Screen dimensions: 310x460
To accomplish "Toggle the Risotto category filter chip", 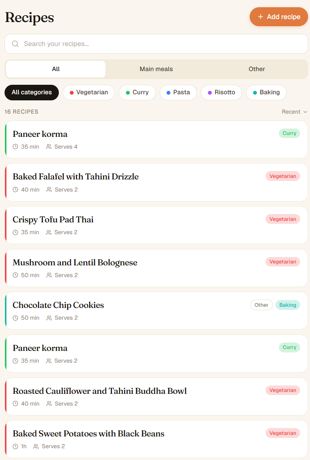I will coord(221,92).
